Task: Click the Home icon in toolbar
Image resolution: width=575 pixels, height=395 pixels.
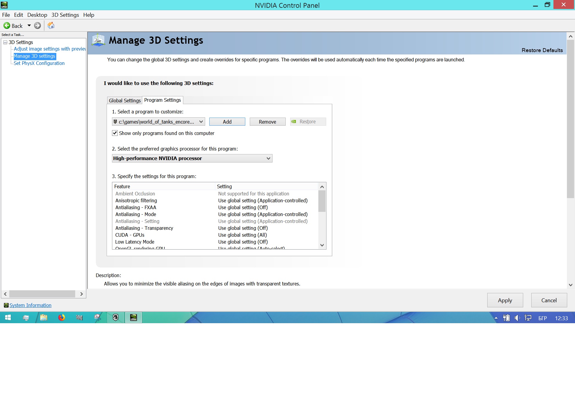Action: (51, 26)
